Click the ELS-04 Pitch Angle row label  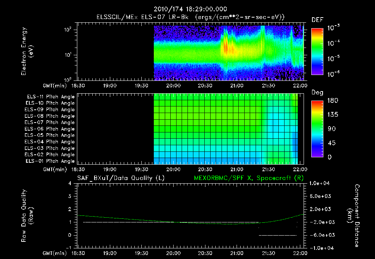click(x=50, y=142)
